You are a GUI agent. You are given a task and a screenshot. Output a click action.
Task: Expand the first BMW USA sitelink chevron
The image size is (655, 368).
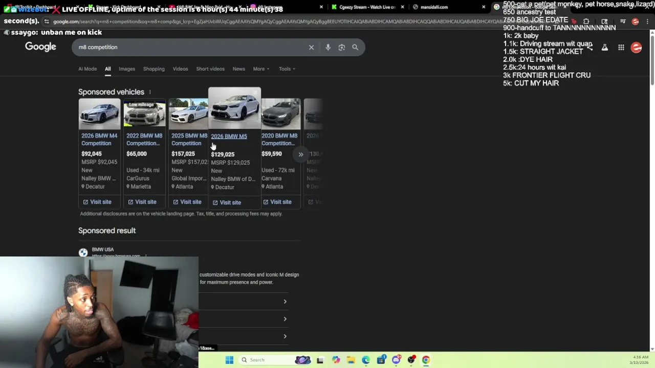point(285,302)
